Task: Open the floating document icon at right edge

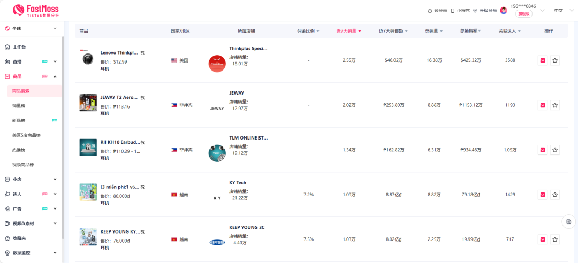Action: point(569,221)
